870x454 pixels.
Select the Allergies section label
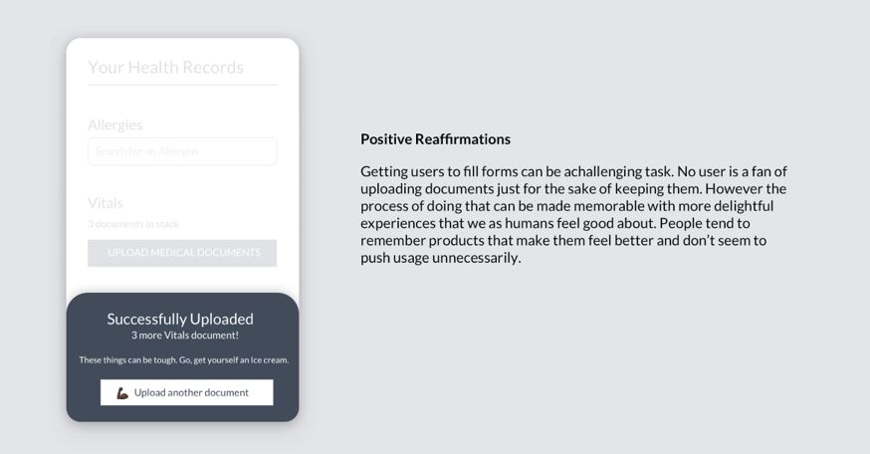[x=114, y=124]
